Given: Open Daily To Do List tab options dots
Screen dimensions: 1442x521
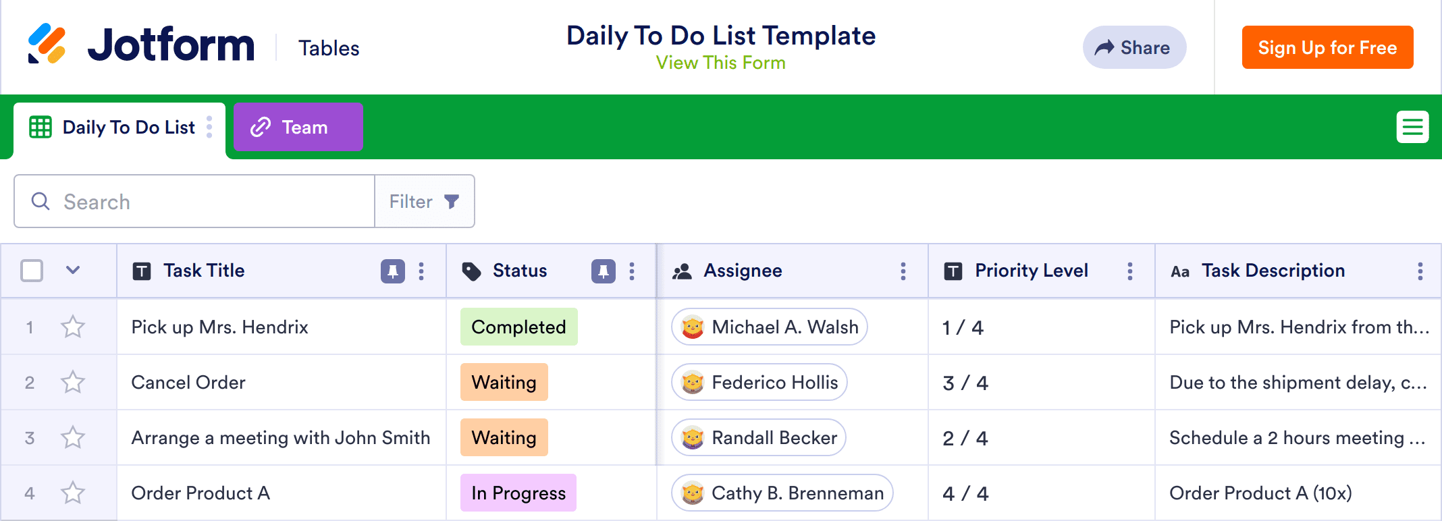Looking at the screenshot, I should [209, 127].
